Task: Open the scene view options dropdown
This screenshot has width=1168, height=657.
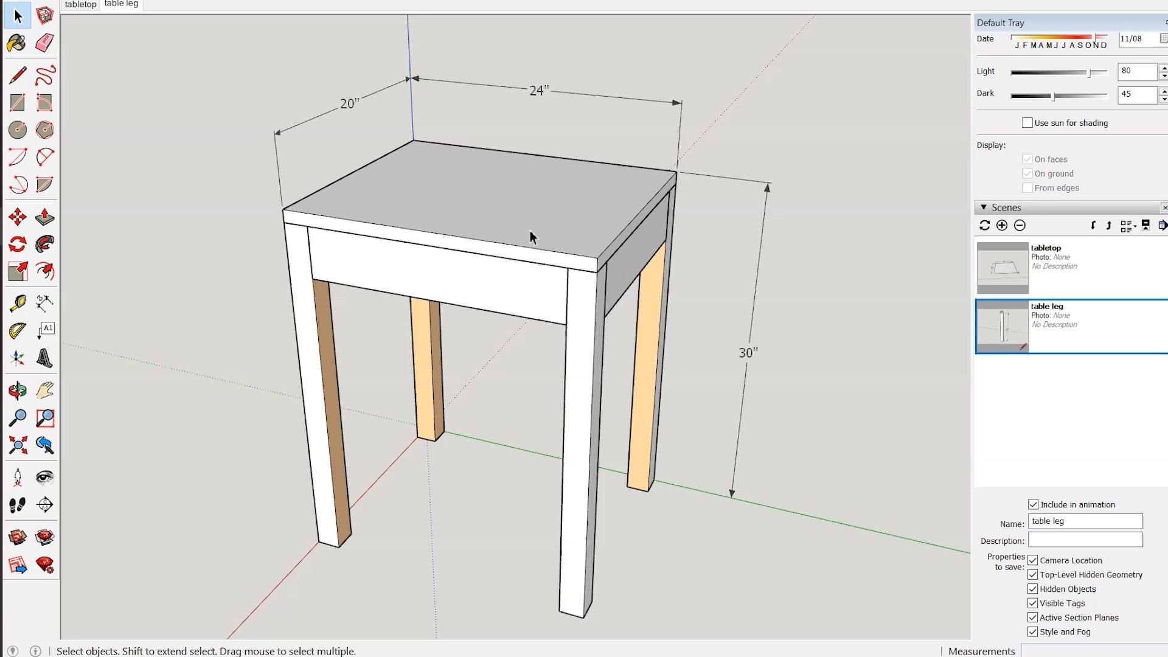Action: [x=1129, y=226]
